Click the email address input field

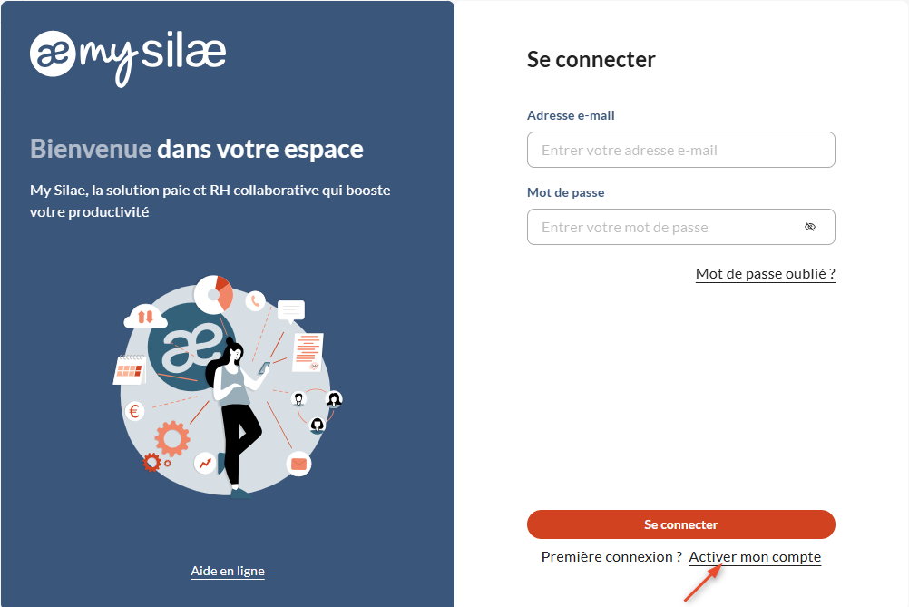coord(680,150)
